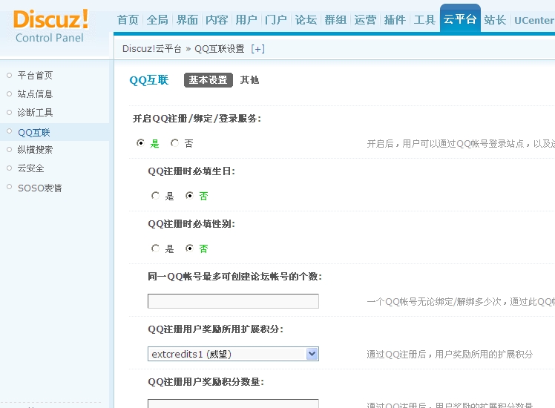
Task: Focus the QQ注册用户奖励积分数量 input field
Action: [x=233, y=404]
